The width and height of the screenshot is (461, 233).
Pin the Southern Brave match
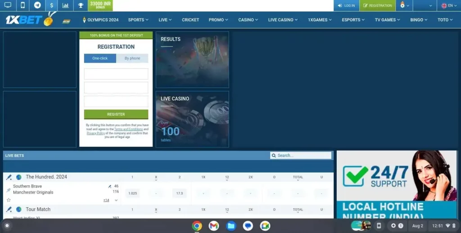[x=9, y=190]
